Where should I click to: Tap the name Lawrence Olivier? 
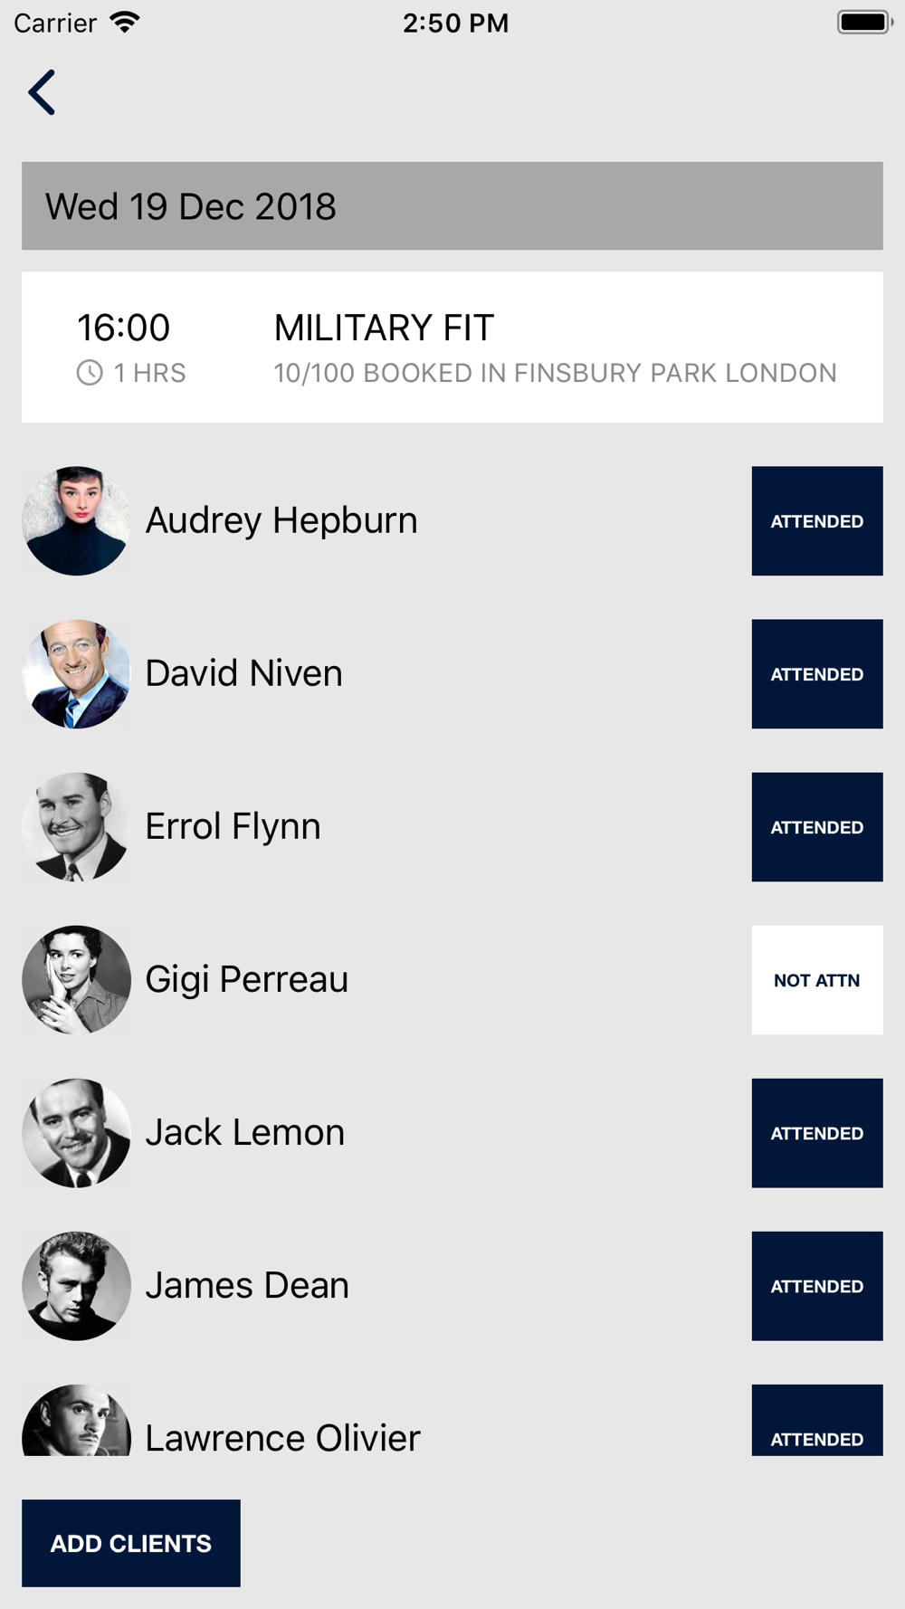pos(282,1437)
